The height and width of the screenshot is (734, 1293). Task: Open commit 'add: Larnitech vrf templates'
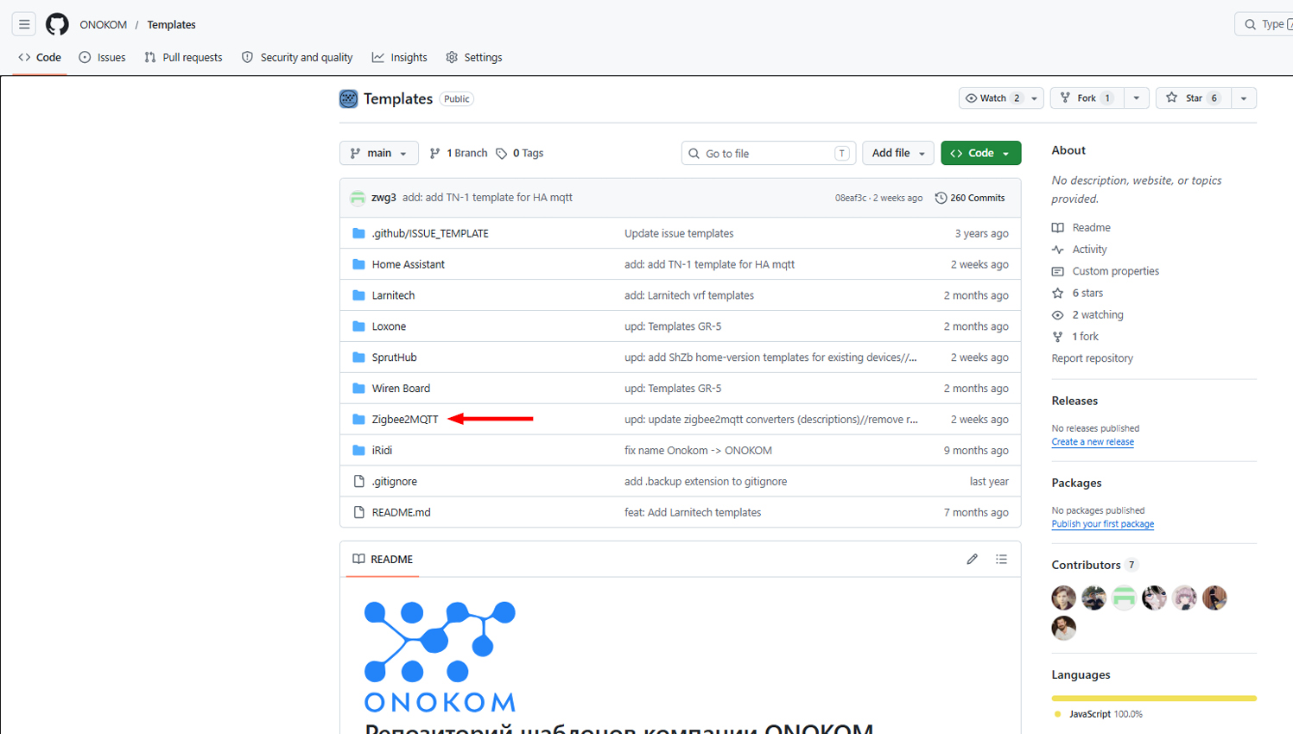[689, 295]
